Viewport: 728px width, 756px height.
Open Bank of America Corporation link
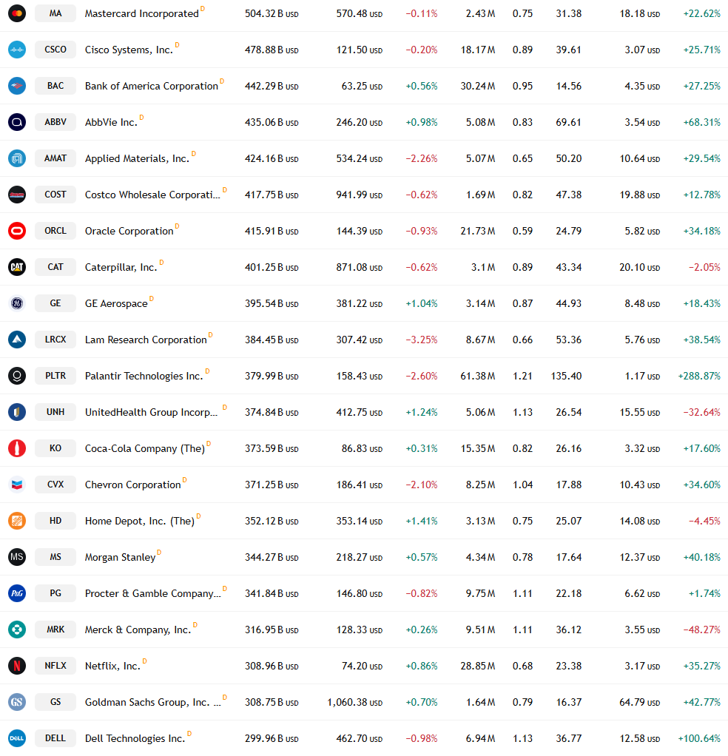click(x=152, y=86)
